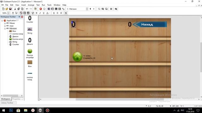Click the New file toolbar icon
Screen dimensions: 202x113
[3, 9]
